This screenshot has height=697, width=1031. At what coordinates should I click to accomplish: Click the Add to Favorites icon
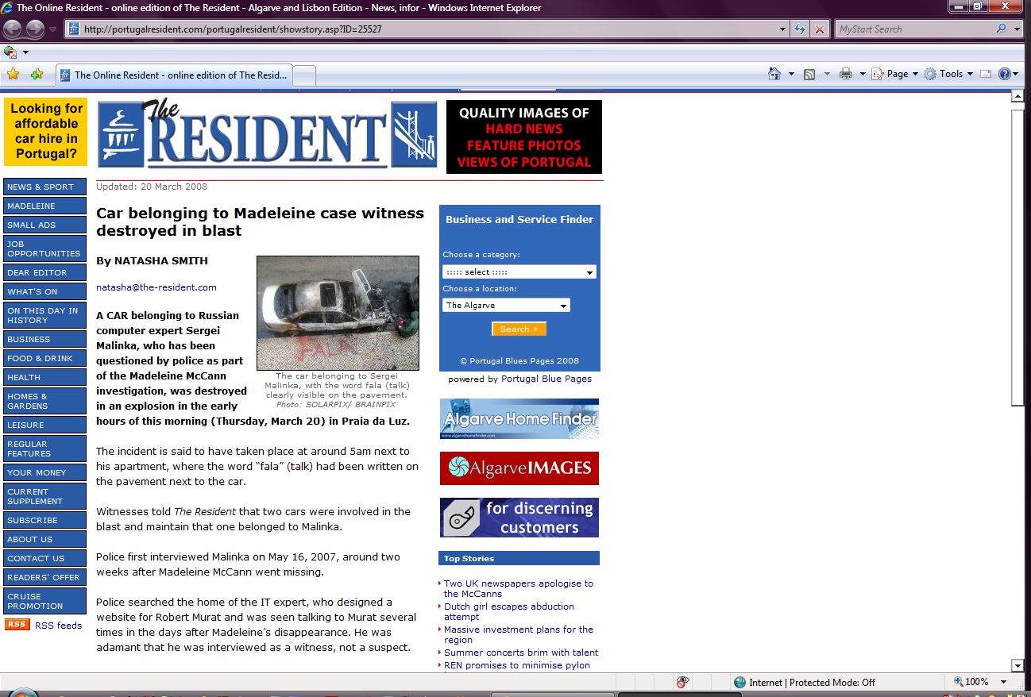click(37, 75)
